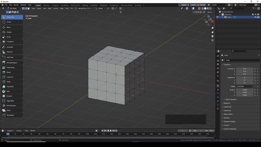
Task: Switch perspective/orthographic grid icon in viewport
Action: coord(212,40)
